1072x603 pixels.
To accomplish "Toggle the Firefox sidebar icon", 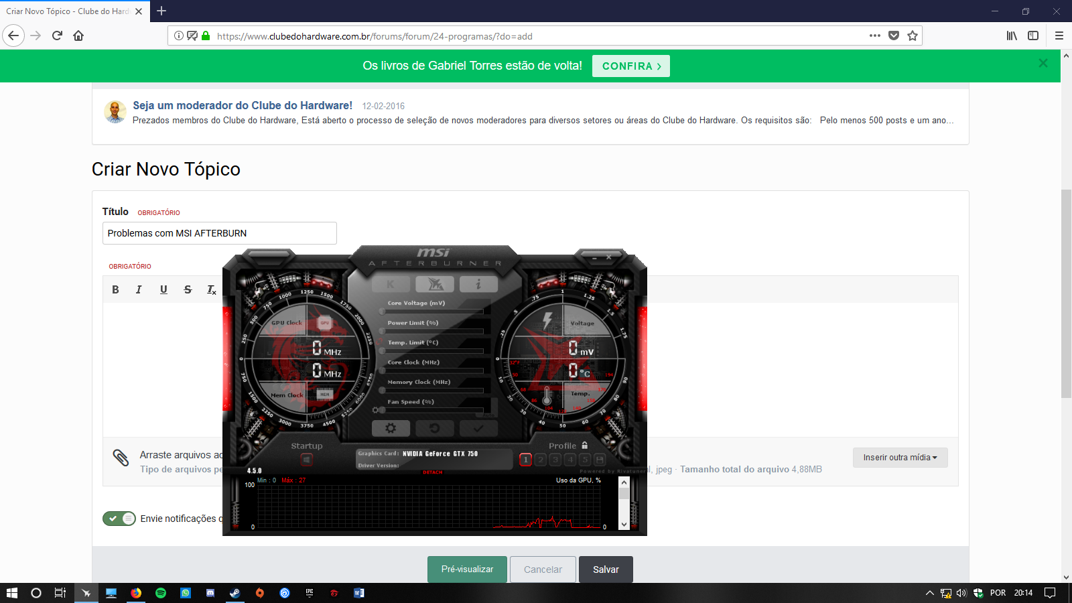I will click(x=1033, y=36).
